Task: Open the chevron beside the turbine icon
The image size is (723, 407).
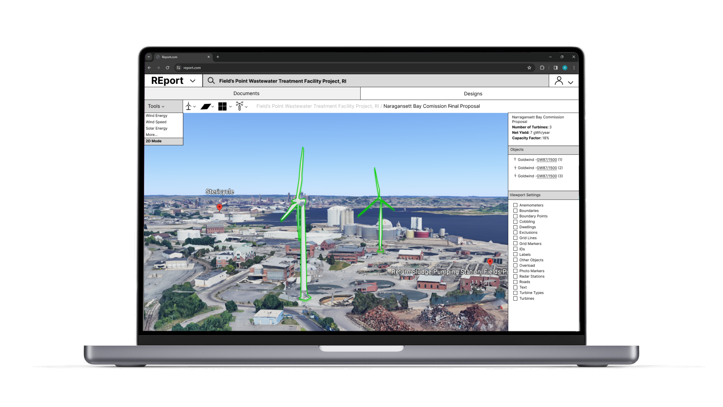Action: [195, 107]
